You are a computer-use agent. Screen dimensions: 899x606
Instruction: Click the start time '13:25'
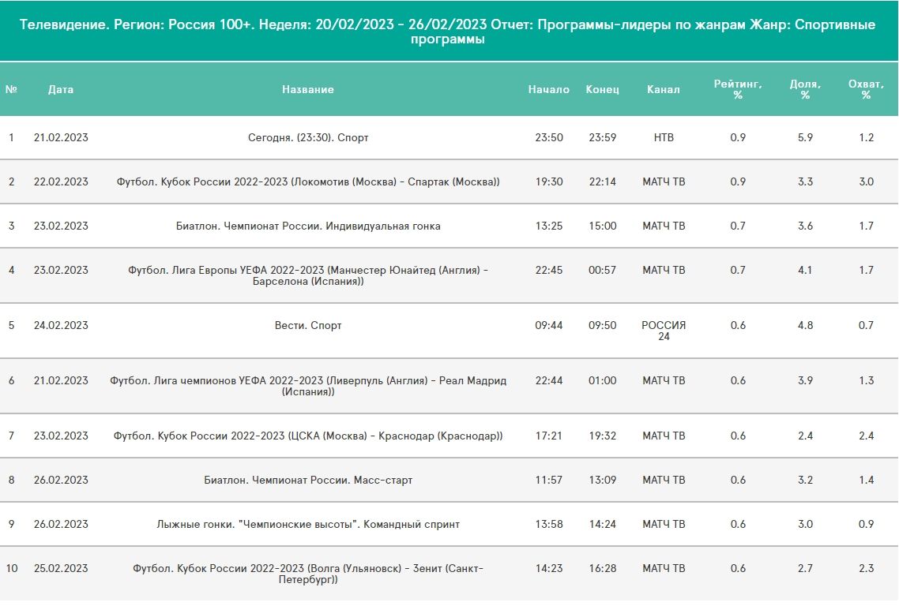549,226
